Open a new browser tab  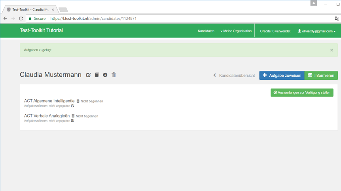(x=63, y=10)
